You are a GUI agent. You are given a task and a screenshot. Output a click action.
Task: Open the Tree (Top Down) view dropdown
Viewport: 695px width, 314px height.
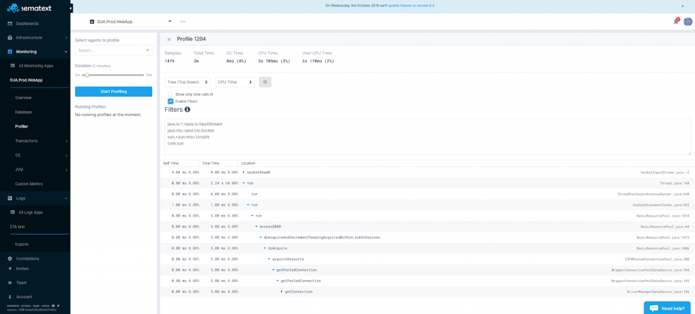pos(187,82)
